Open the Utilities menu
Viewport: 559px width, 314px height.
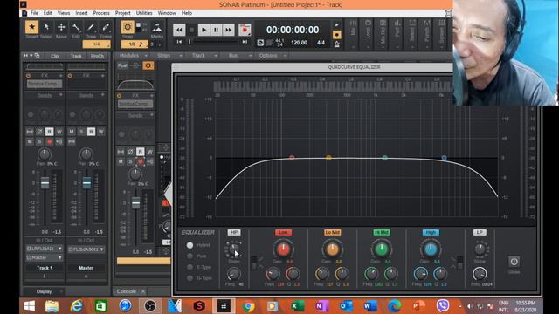coord(144,13)
